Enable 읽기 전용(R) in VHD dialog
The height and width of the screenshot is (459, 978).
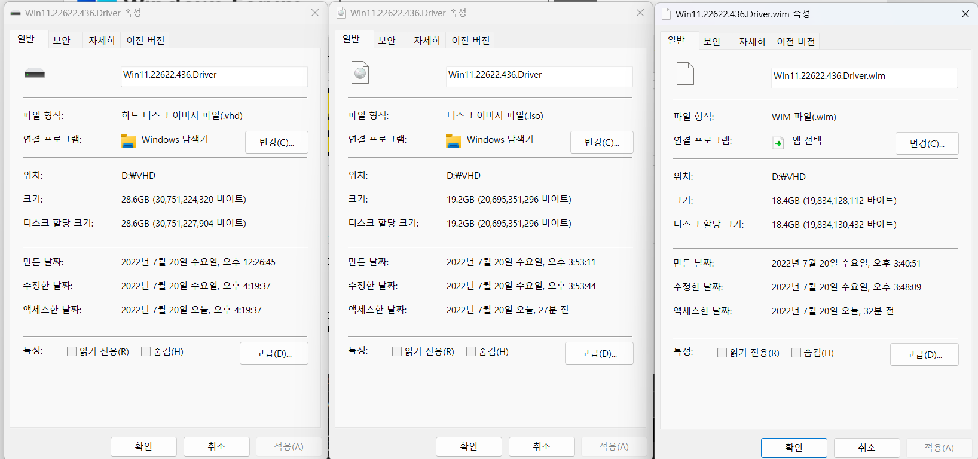coord(72,351)
